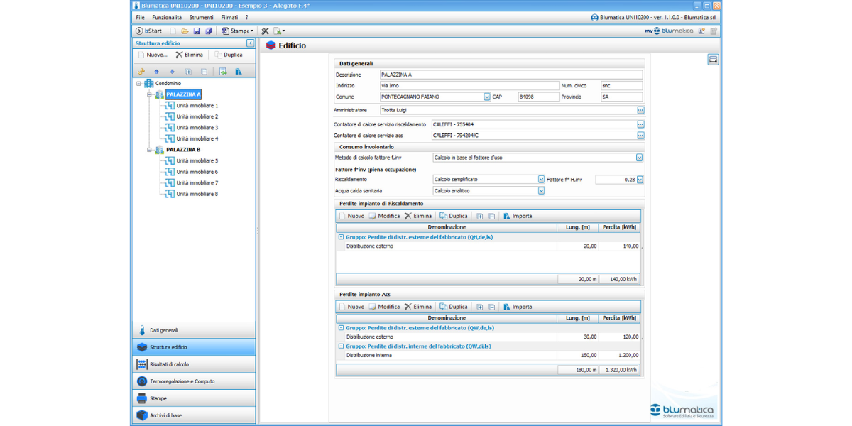Viewport: 852px width, 426px height.
Task: Move selected tree item down with blue arrow
Action: coord(172,72)
